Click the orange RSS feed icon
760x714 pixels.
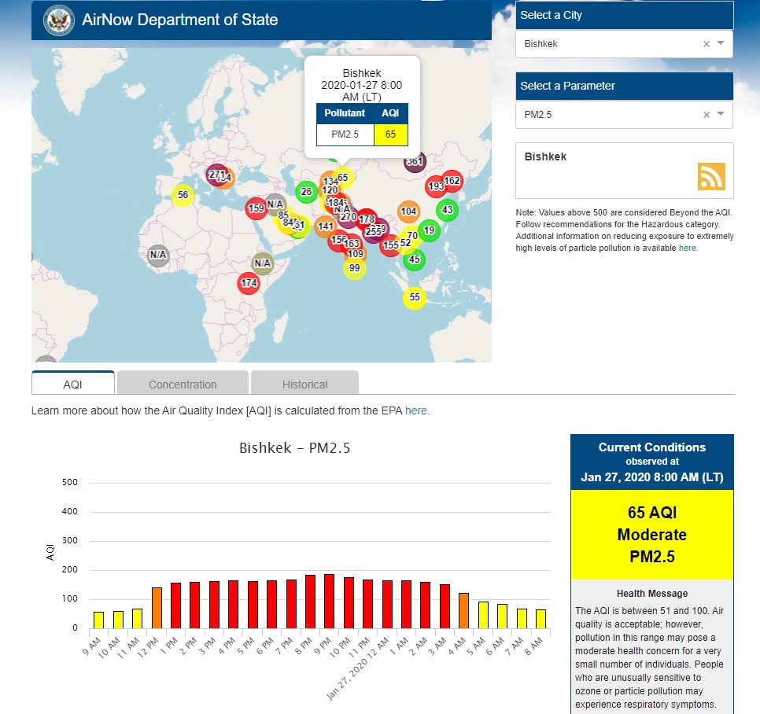tap(710, 176)
